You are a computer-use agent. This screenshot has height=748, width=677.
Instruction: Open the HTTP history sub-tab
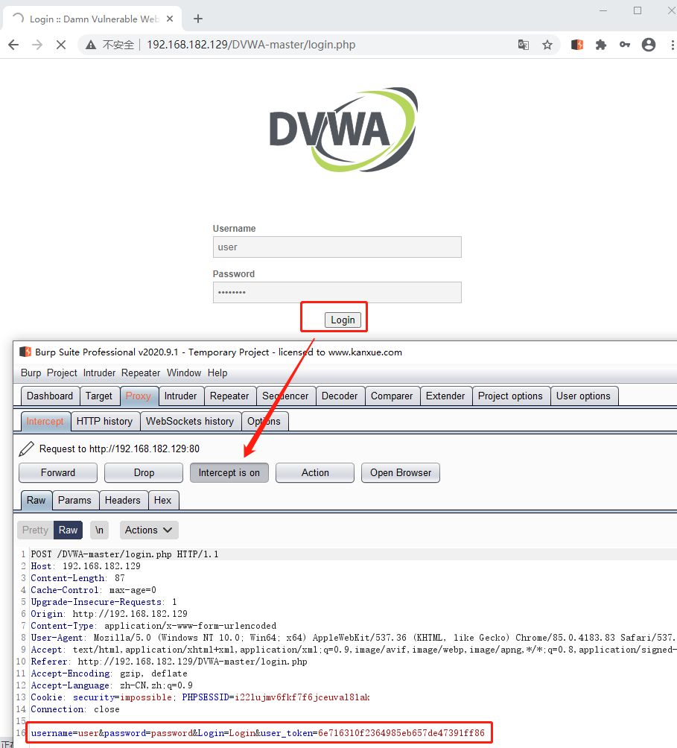pyautogui.click(x=104, y=421)
